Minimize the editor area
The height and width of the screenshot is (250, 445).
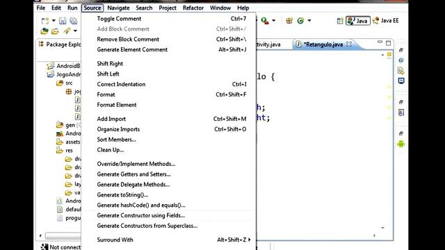click(380, 42)
